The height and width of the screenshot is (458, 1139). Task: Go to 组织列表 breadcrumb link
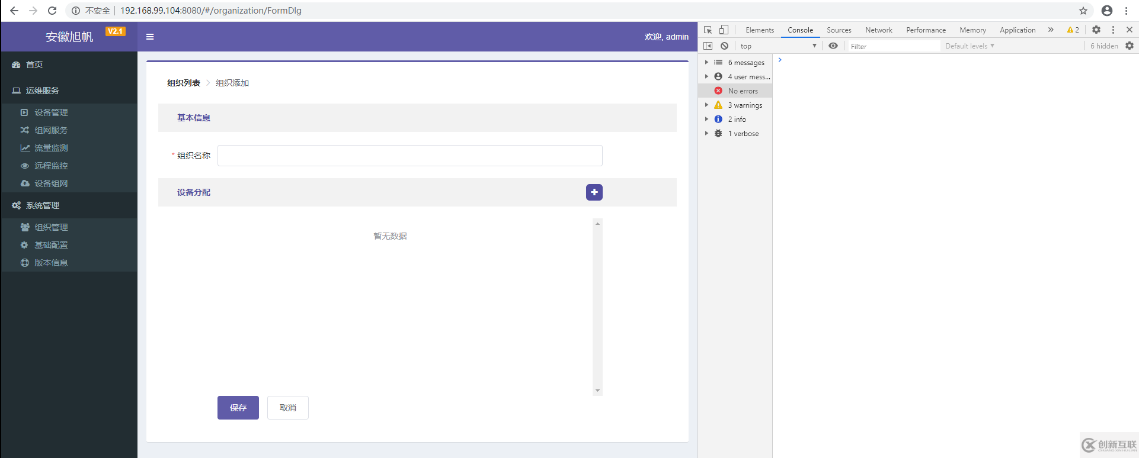184,83
